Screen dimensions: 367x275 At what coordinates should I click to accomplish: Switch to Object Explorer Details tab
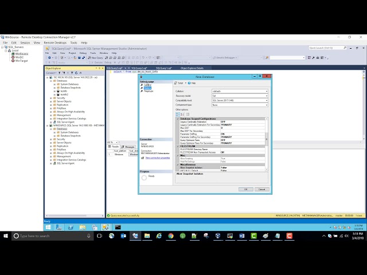[x=192, y=68]
